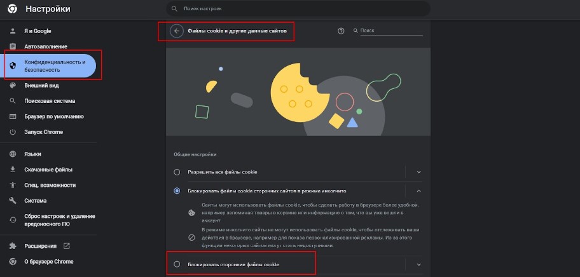This screenshot has width=580, height=277.
Task: Click the external link icon beside Расширения
Action: point(67,246)
